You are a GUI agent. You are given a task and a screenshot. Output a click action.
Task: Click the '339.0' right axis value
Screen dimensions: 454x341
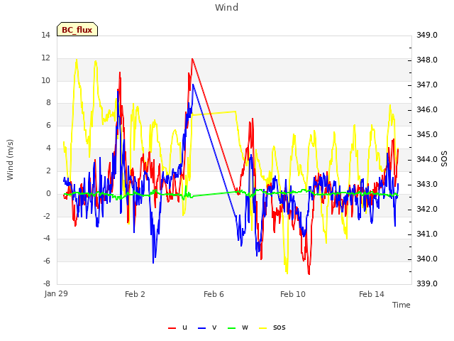pyautogui.click(x=427, y=283)
